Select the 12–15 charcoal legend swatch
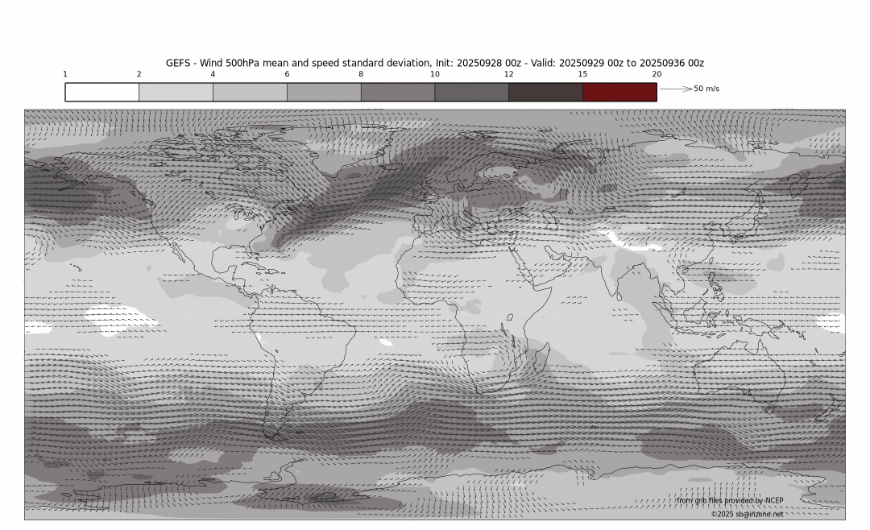This screenshot has height=530, width=870. click(x=545, y=92)
